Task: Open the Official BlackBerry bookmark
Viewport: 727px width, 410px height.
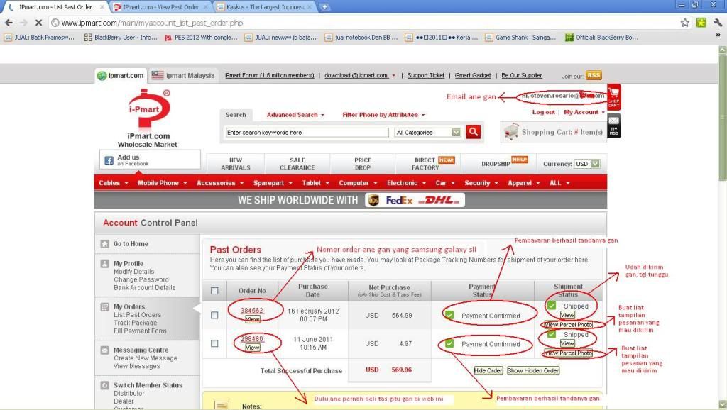Action: pyautogui.click(x=601, y=38)
